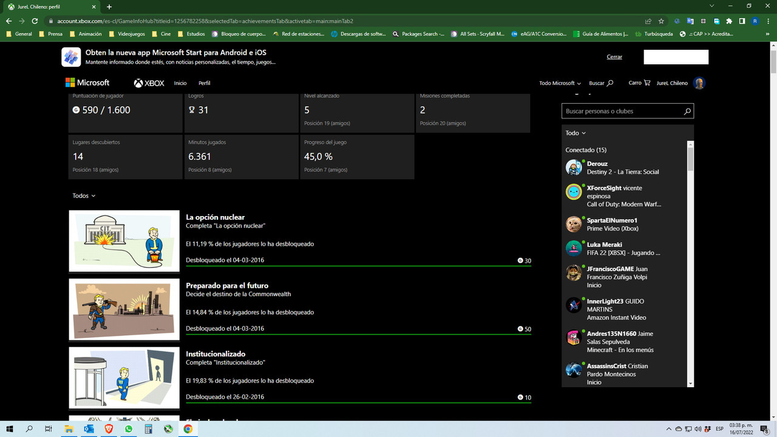Image resolution: width=777 pixels, height=437 pixels.
Task: Go back to the previous browser page
Action: 8,21
